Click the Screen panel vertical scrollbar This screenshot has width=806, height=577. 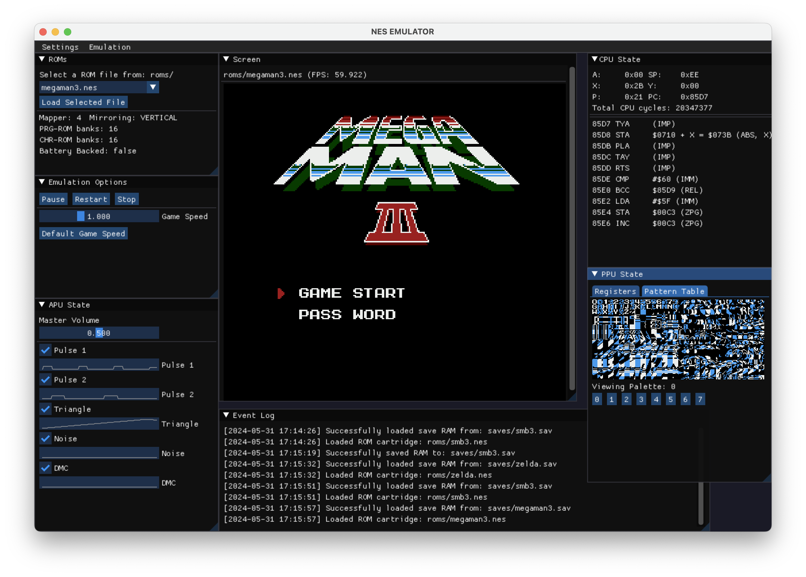(572, 229)
